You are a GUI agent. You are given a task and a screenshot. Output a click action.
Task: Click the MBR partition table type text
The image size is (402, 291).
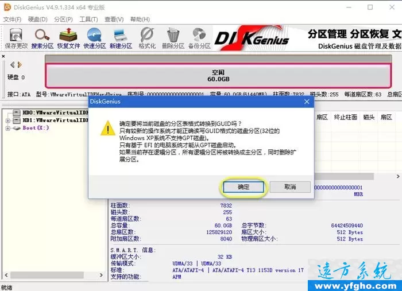(x=358, y=195)
